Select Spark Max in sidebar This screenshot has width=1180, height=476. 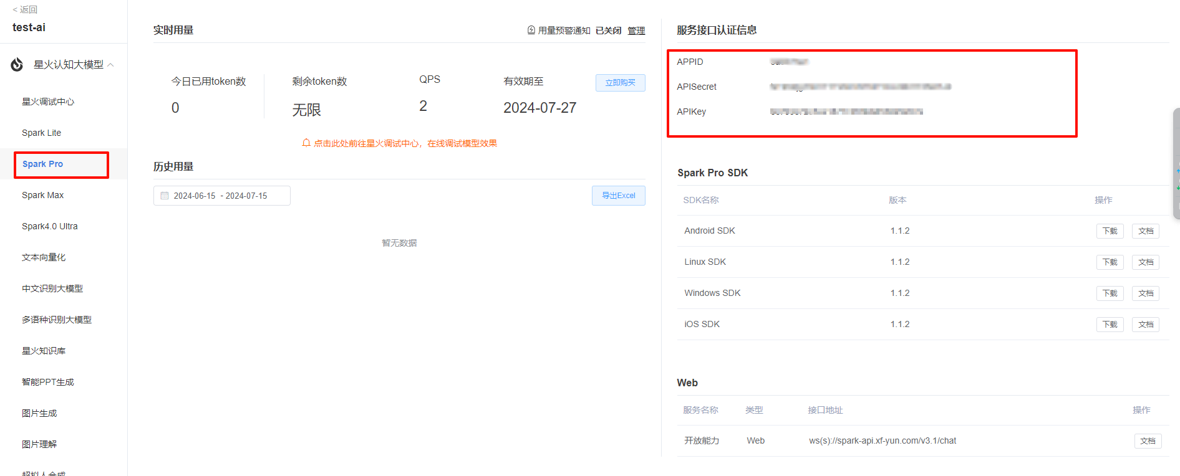click(42, 195)
